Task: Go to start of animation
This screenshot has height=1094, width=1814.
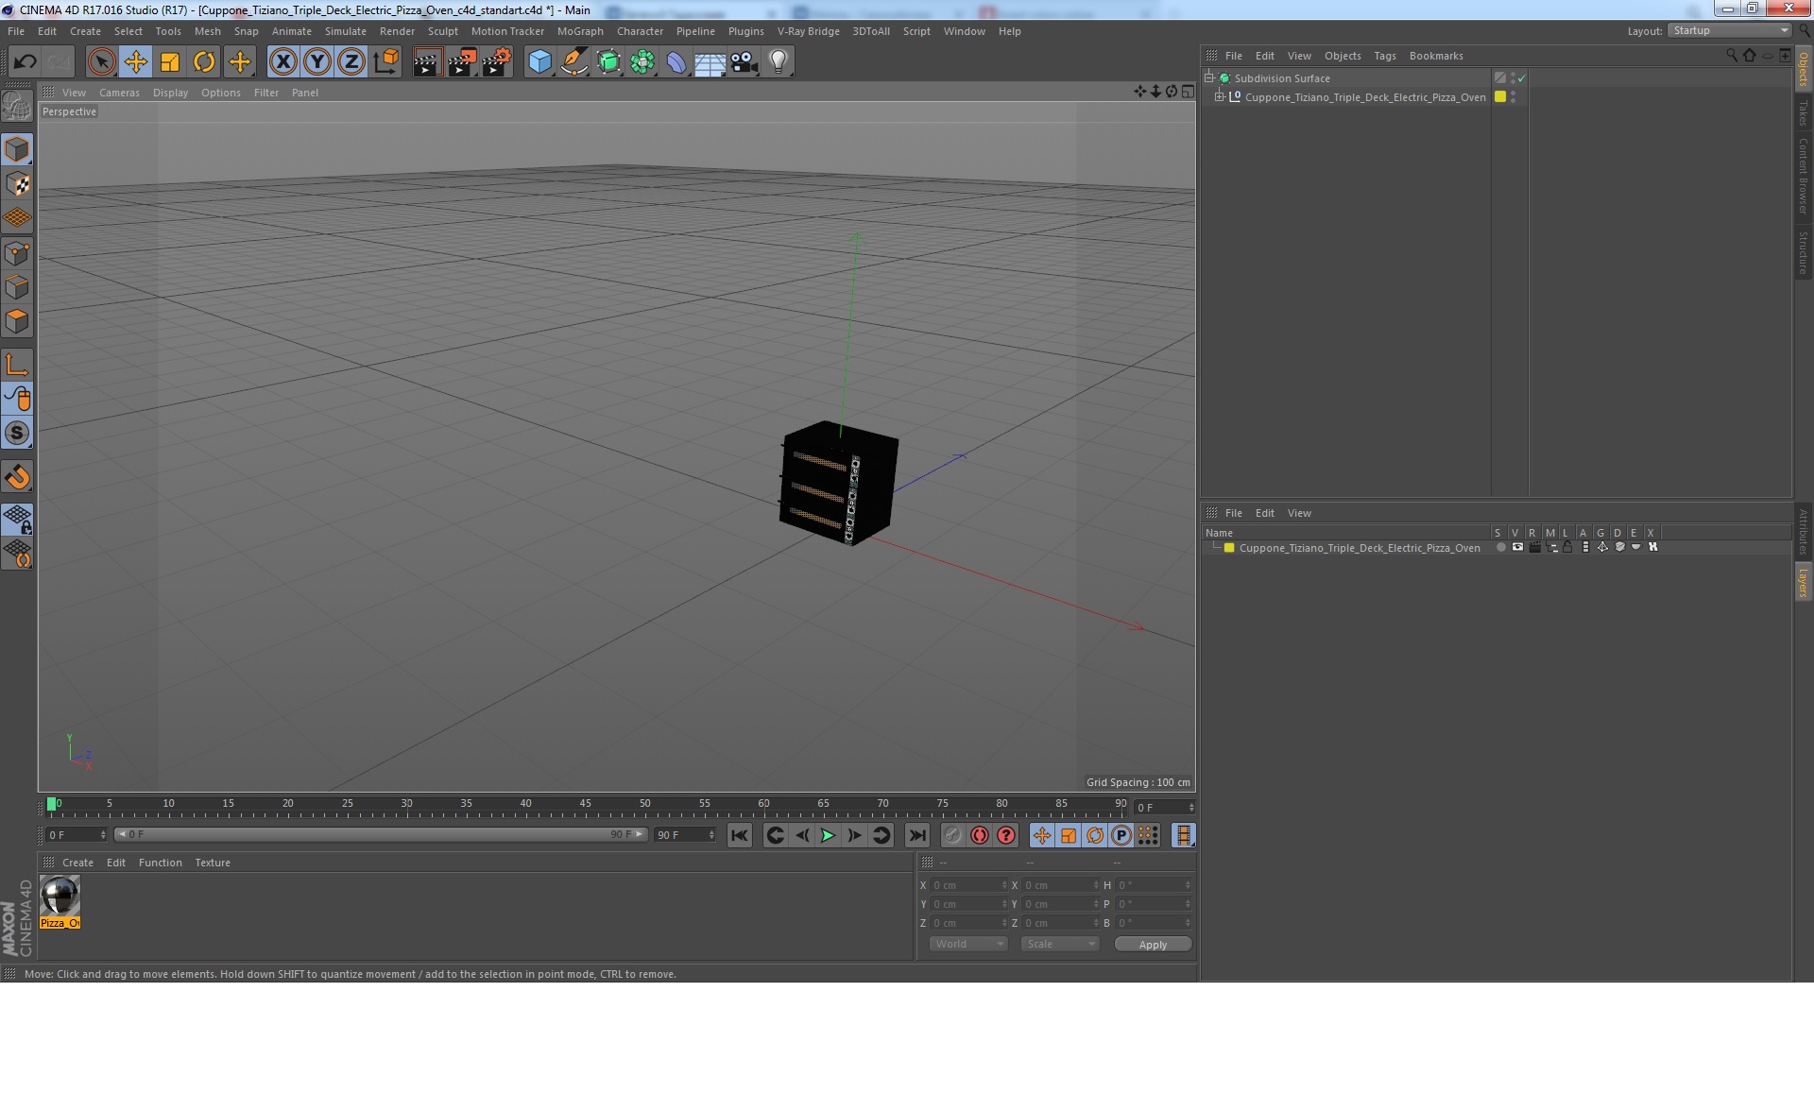Action: pos(740,835)
